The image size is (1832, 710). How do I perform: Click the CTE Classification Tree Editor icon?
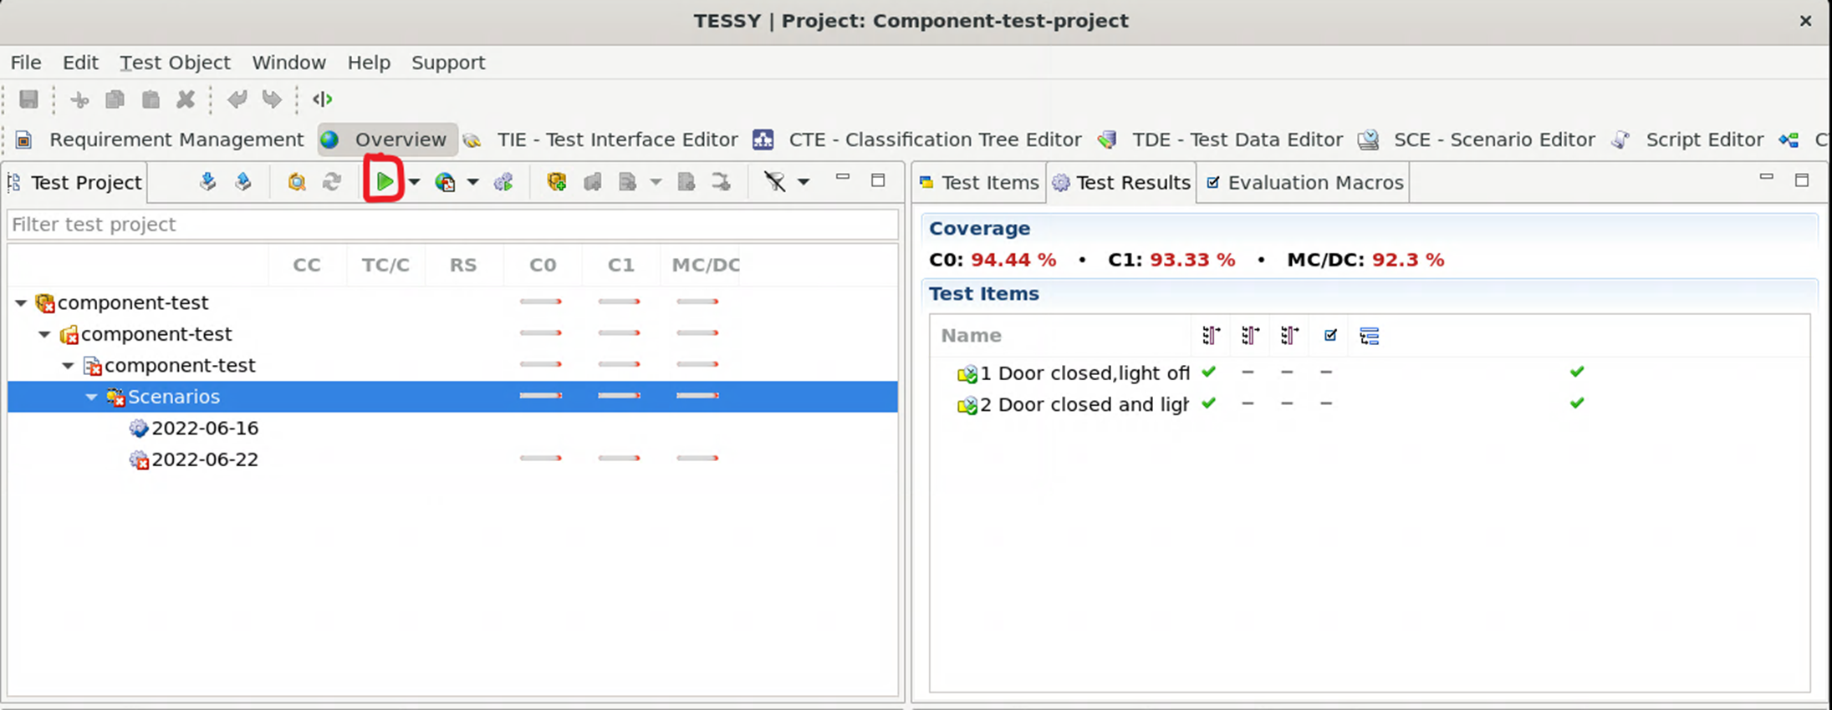tap(763, 139)
